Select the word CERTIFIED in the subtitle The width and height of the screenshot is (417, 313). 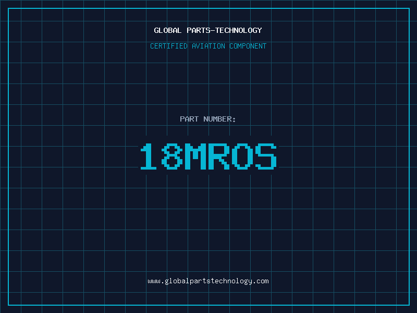[x=169, y=46]
